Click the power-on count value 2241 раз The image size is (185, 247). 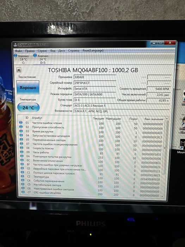158,95
